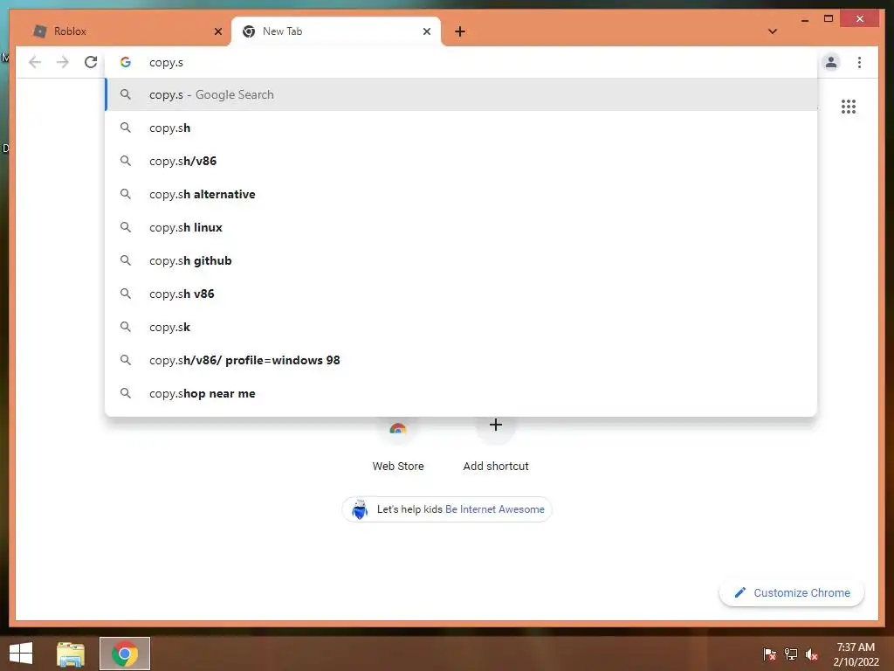The image size is (894, 671).
Task: Expand the tab search chevron
Action: [x=773, y=31]
